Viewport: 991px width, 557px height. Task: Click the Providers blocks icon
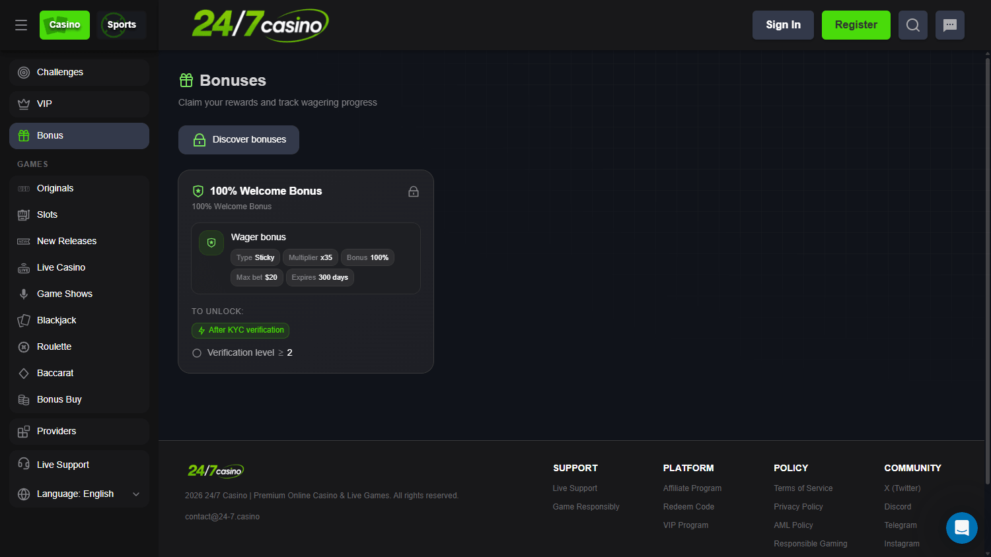(24, 432)
